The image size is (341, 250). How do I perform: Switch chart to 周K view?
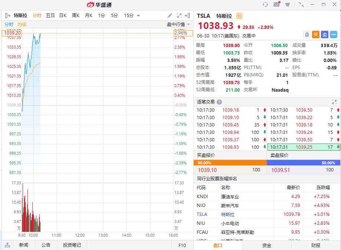[x=76, y=16]
